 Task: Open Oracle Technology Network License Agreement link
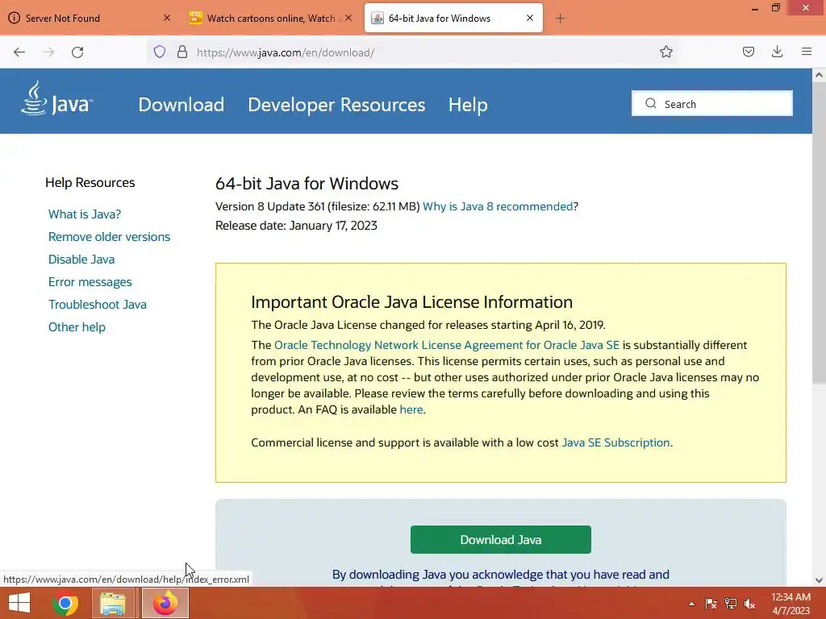point(447,345)
